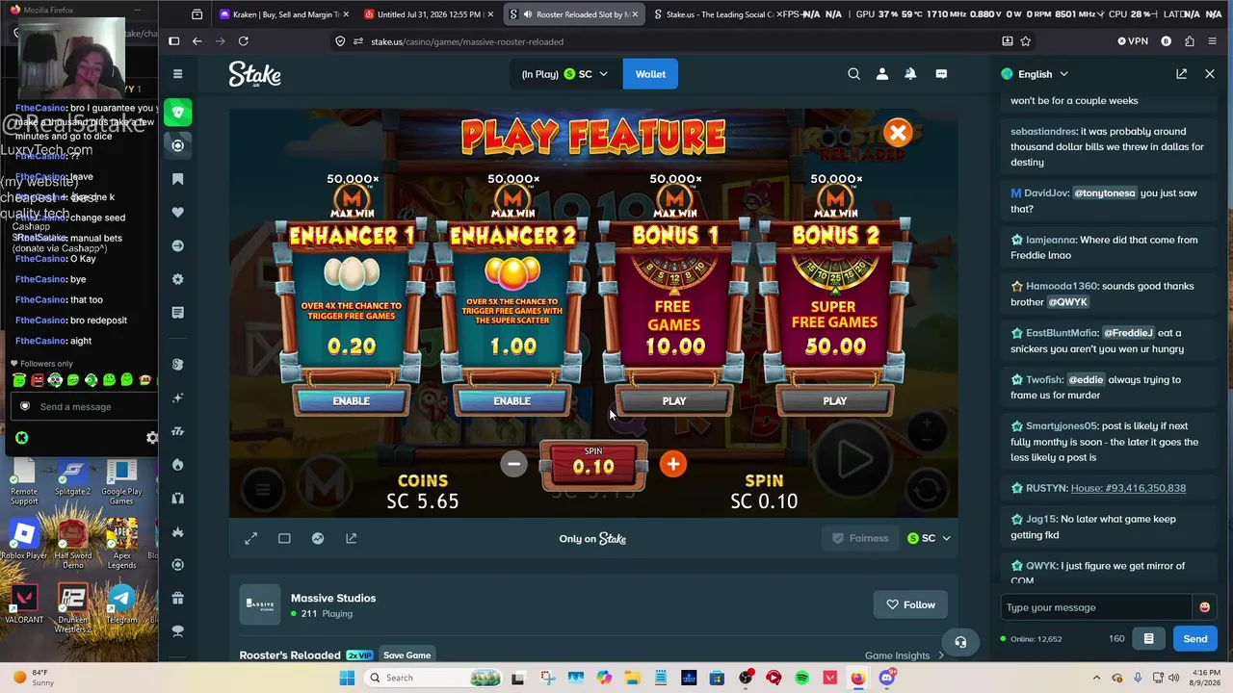Reload the page in Firefox
This screenshot has width=1233, height=693.
(243, 41)
